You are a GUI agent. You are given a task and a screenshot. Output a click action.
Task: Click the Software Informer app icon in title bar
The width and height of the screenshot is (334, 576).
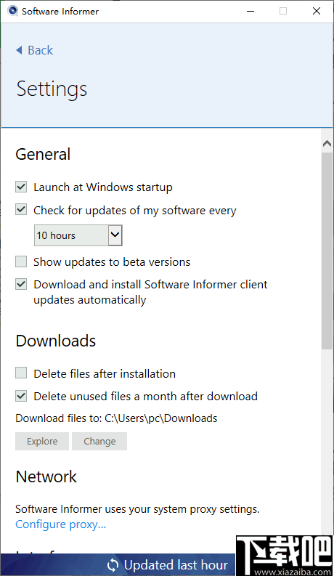[x=13, y=11]
